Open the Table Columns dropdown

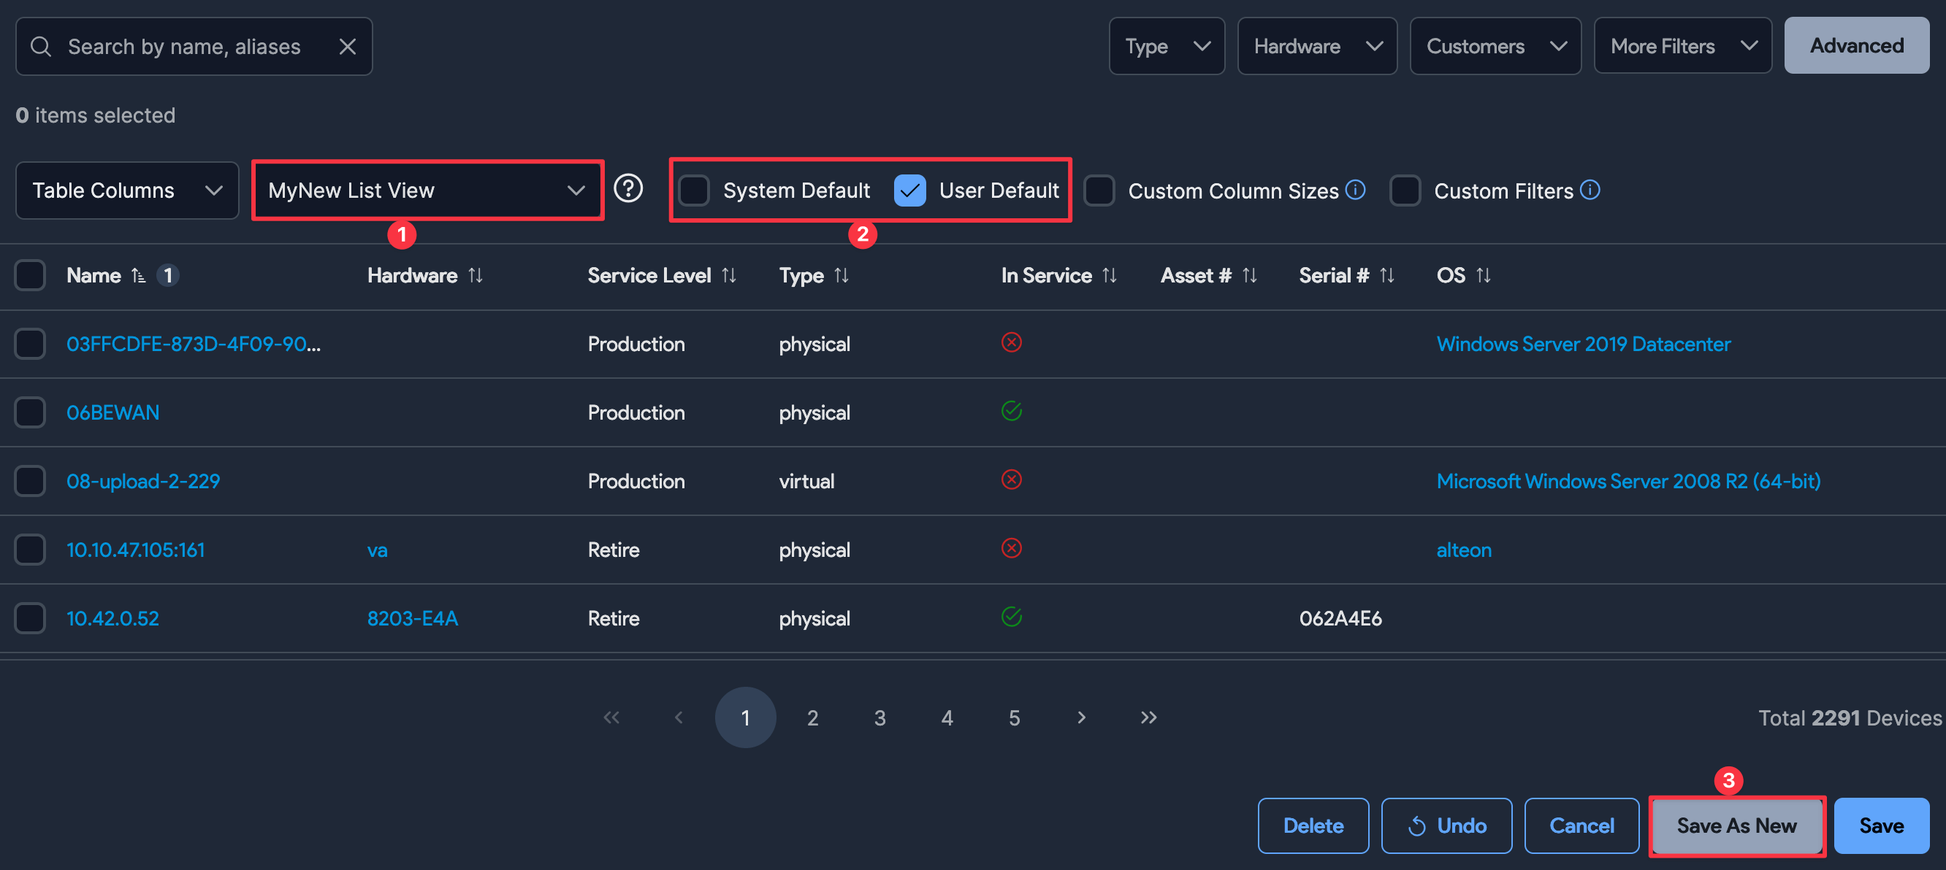(x=126, y=190)
